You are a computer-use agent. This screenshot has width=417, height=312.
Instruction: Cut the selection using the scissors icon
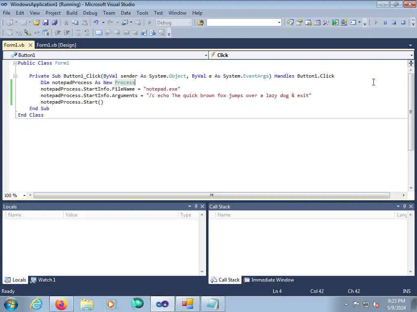coord(66,23)
